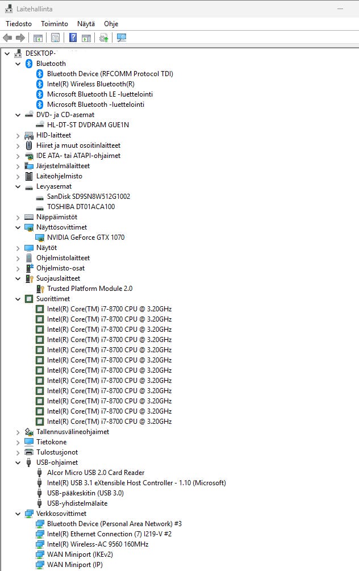Expand the HID-laitteet category

tap(18, 135)
